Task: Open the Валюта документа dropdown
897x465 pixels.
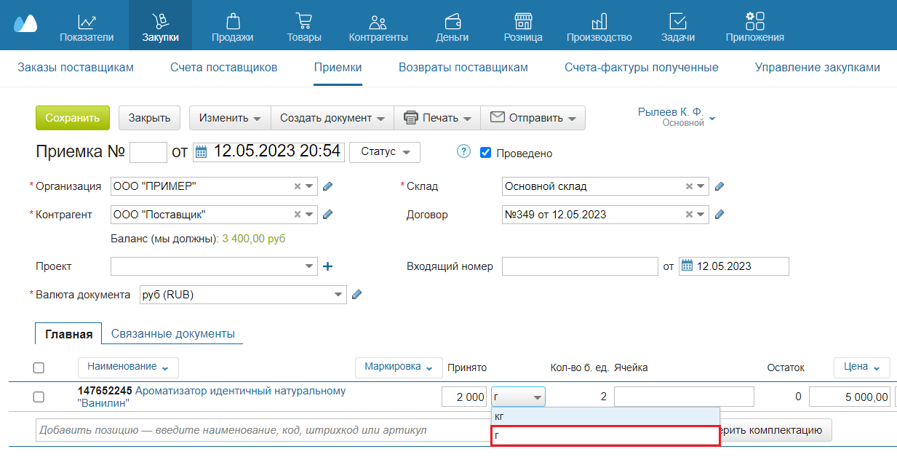Action: [x=338, y=295]
